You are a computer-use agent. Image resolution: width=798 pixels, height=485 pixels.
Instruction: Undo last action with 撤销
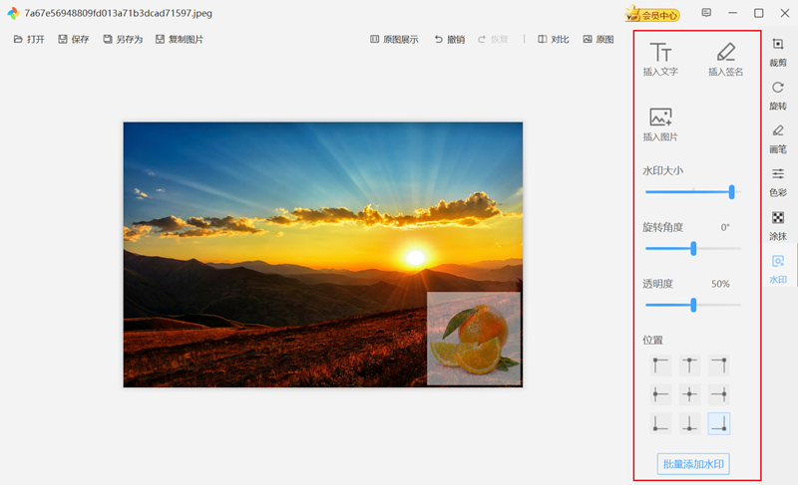[450, 40]
